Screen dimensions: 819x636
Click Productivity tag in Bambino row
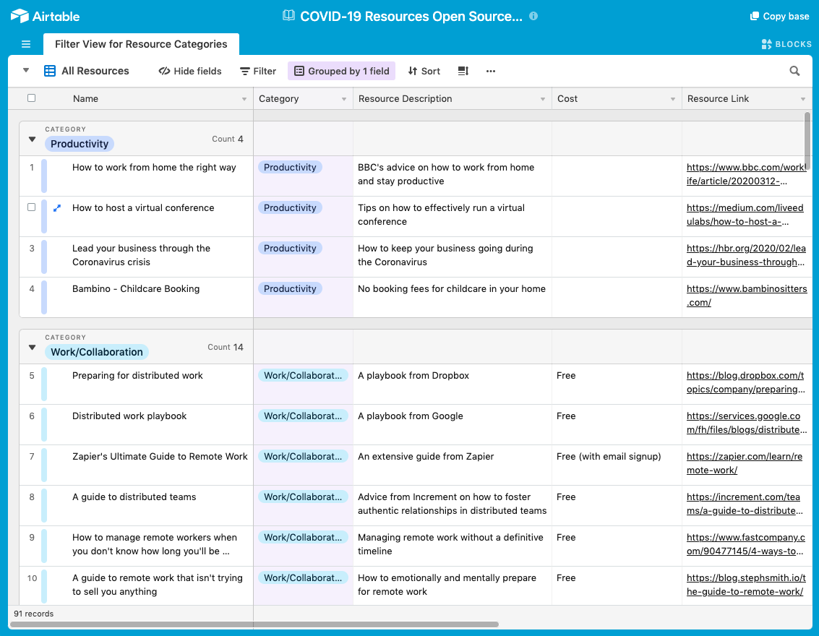[x=290, y=289]
